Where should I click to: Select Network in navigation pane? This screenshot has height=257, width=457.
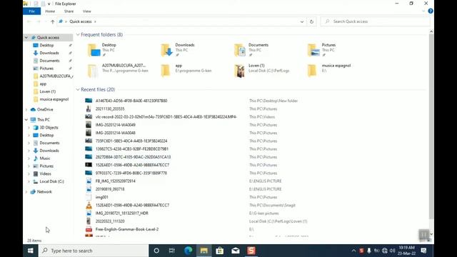pos(44,192)
